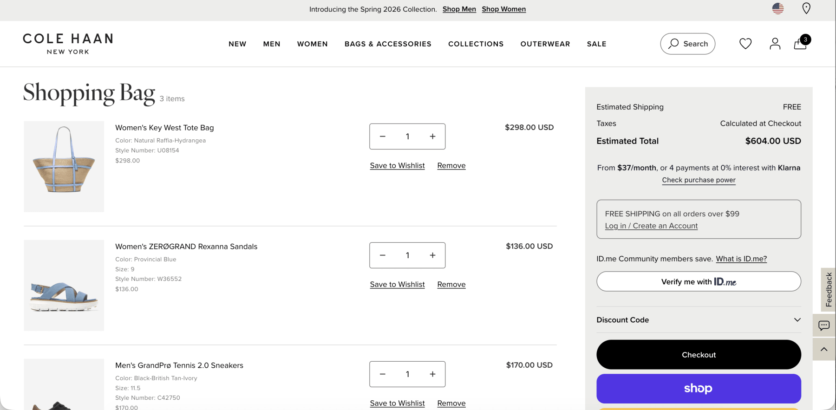
Task: Open Men's GrandPro Tennis 2.0 Sneakers title
Action: coord(179,365)
